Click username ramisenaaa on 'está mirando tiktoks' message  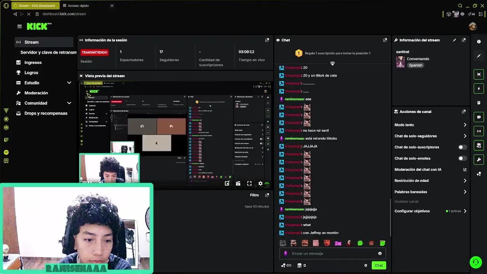click(x=294, y=139)
